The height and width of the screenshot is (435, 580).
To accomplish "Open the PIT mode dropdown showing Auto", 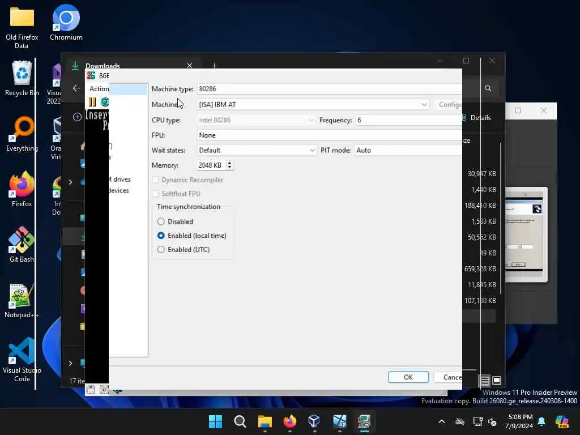I will [408, 150].
